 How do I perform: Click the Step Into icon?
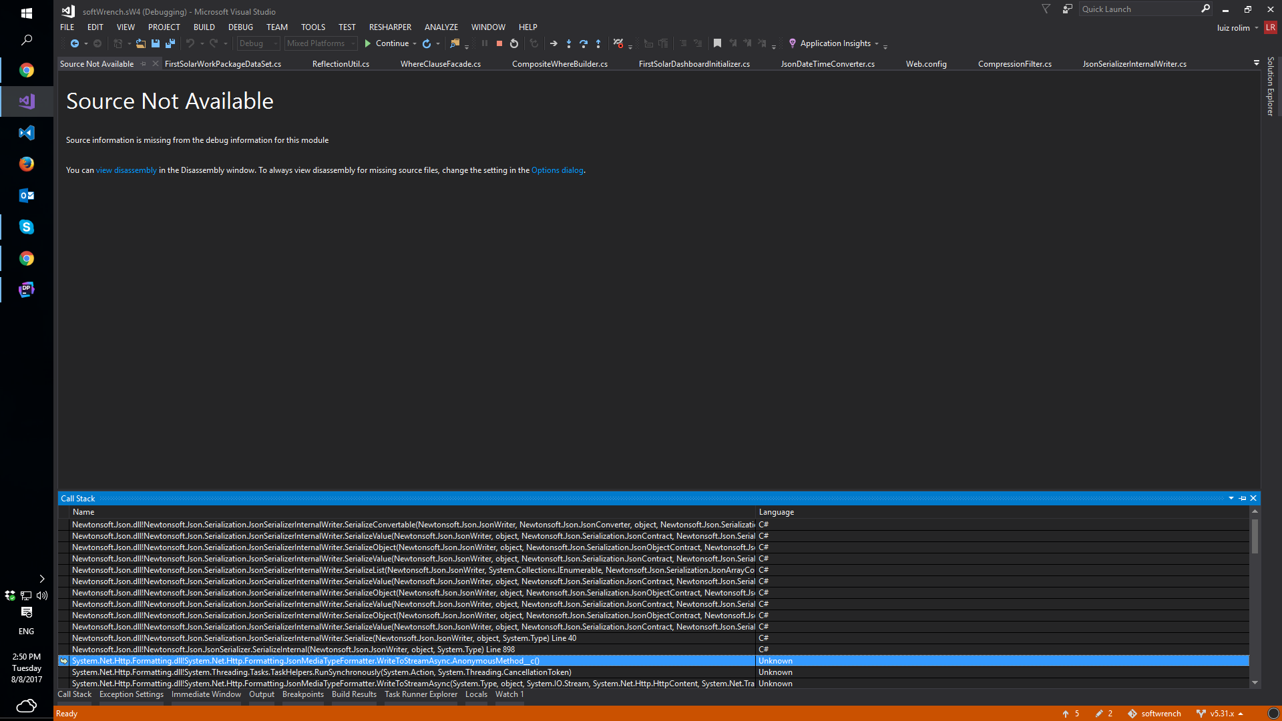569,43
